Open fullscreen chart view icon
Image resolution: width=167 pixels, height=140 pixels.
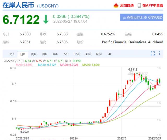click(153, 53)
